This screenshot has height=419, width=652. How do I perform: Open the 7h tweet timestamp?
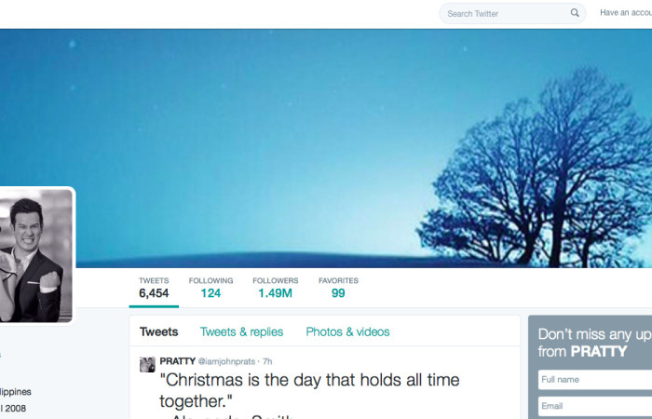coord(267,361)
